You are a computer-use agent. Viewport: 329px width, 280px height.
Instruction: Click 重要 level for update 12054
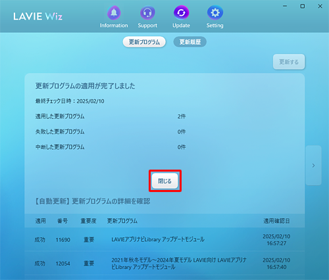point(89,264)
